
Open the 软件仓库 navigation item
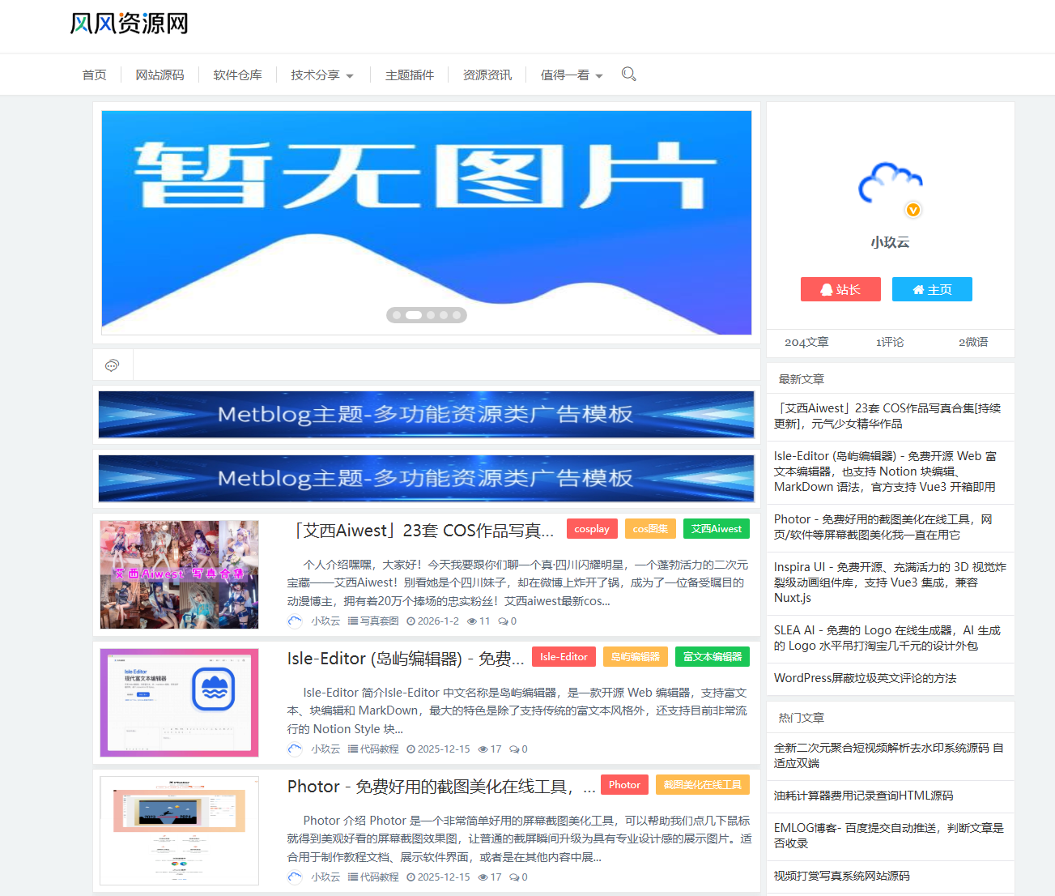(237, 74)
